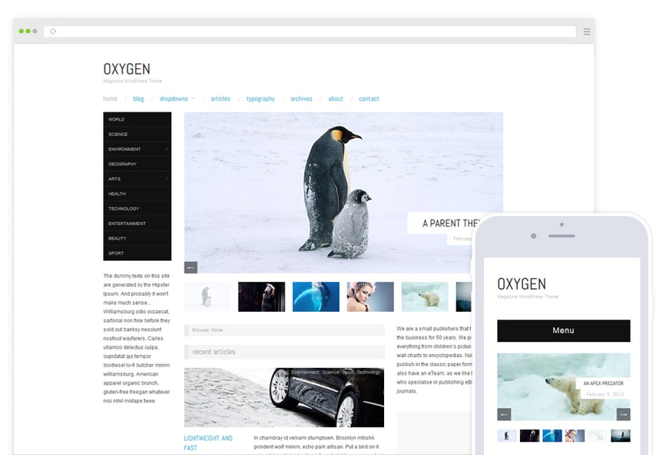Expand the dropdowns navigation menu
Viewport: 665px width, 455px height.
tap(177, 99)
